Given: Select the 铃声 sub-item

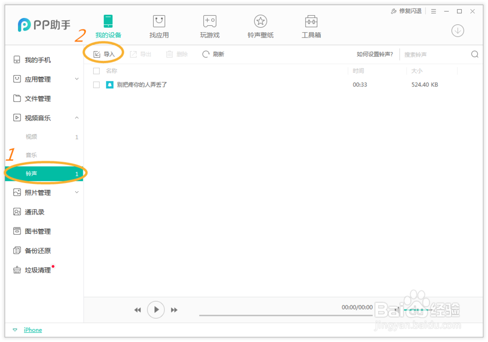Looking at the screenshot, I should tap(44, 174).
